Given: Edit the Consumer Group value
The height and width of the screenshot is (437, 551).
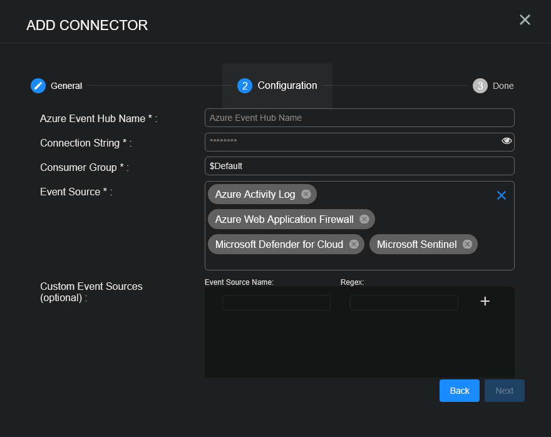Looking at the screenshot, I should [x=359, y=165].
